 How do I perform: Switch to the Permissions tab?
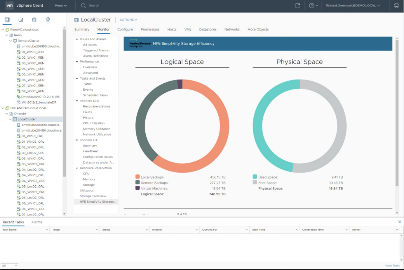coord(150,30)
